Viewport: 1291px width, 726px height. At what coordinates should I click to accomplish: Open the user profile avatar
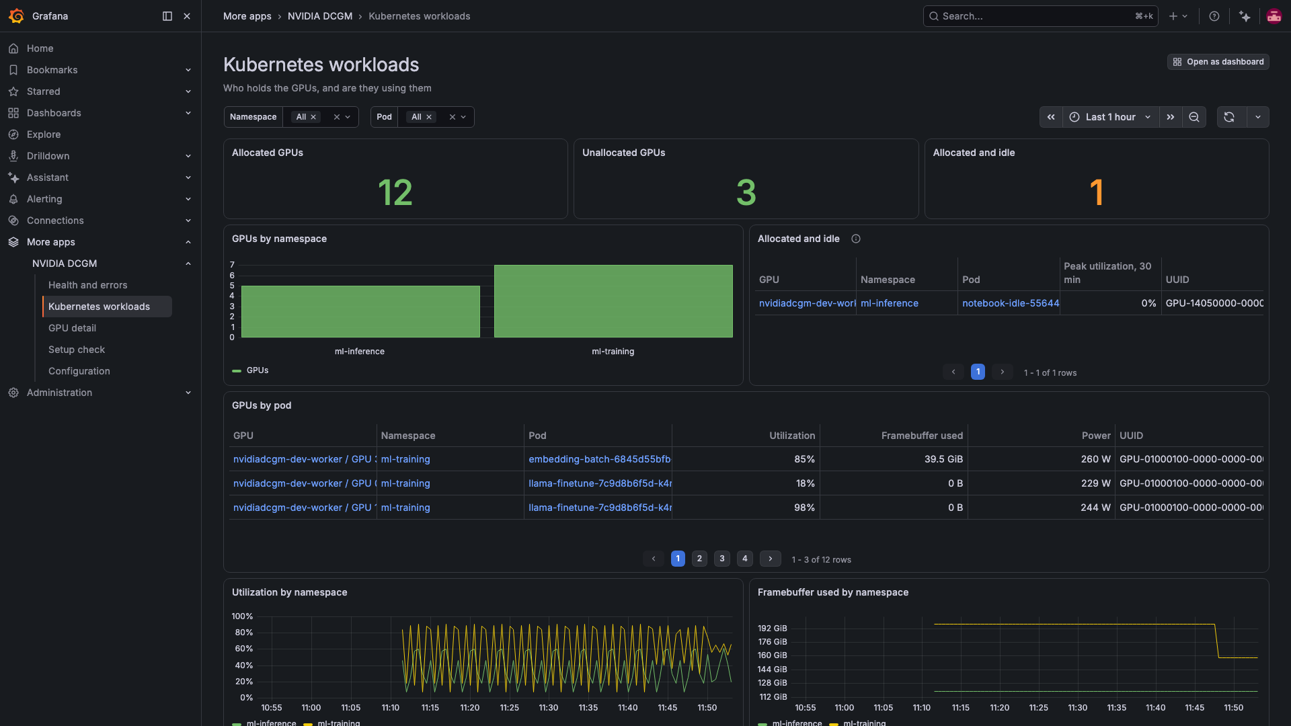click(1274, 16)
